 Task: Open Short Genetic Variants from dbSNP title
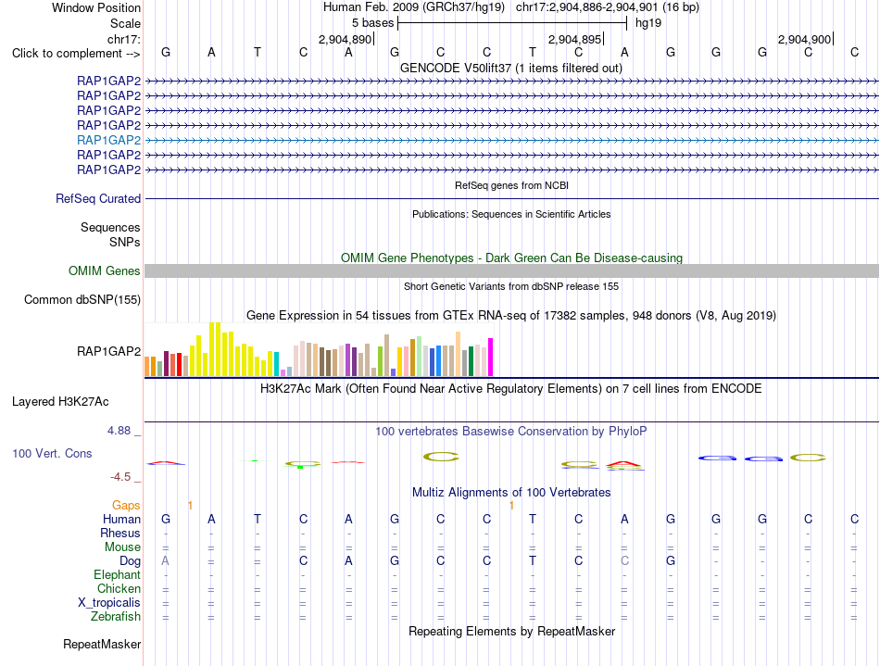pyautogui.click(x=511, y=286)
